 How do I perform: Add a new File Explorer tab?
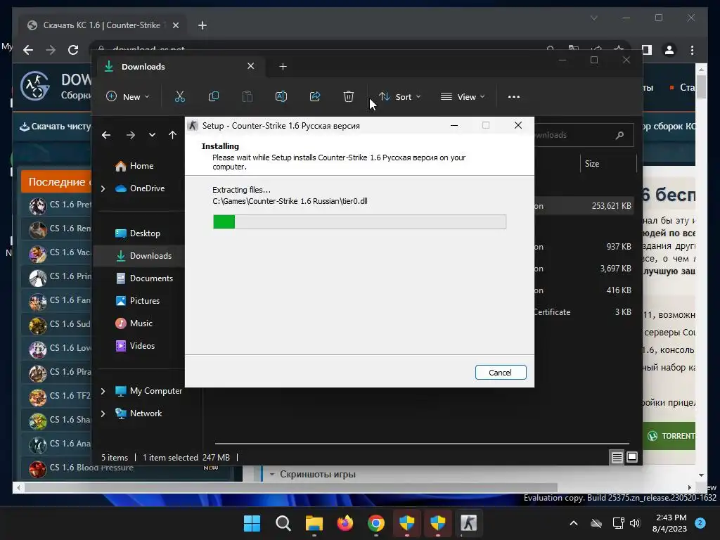pyautogui.click(x=283, y=67)
